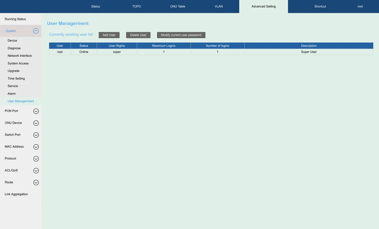Screen dimensions: 379x229
Task: Expand the PON Port section arrow
Action: click(x=36, y=111)
